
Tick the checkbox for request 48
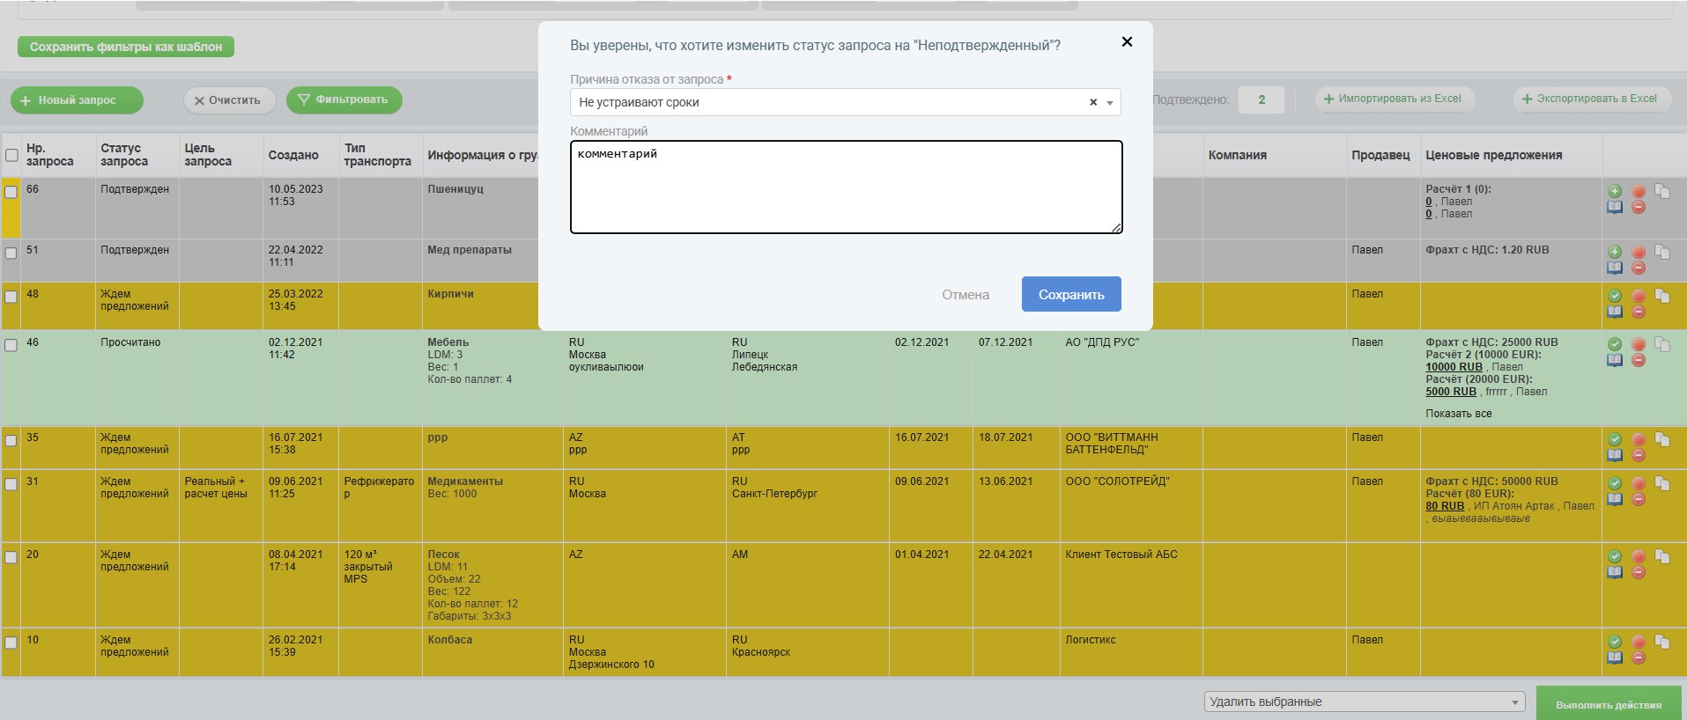[x=11, y=297]
